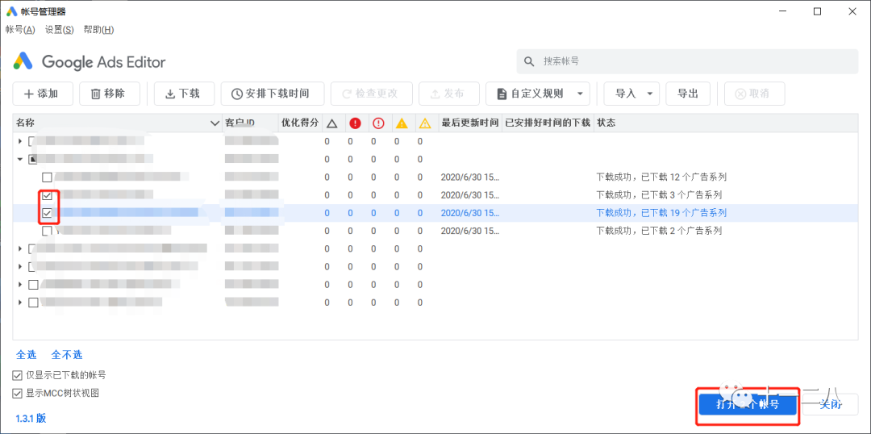The width and height of the screenshot is (871, 434).
Task: Open the 导入 import dropdown
Action: 631,94
